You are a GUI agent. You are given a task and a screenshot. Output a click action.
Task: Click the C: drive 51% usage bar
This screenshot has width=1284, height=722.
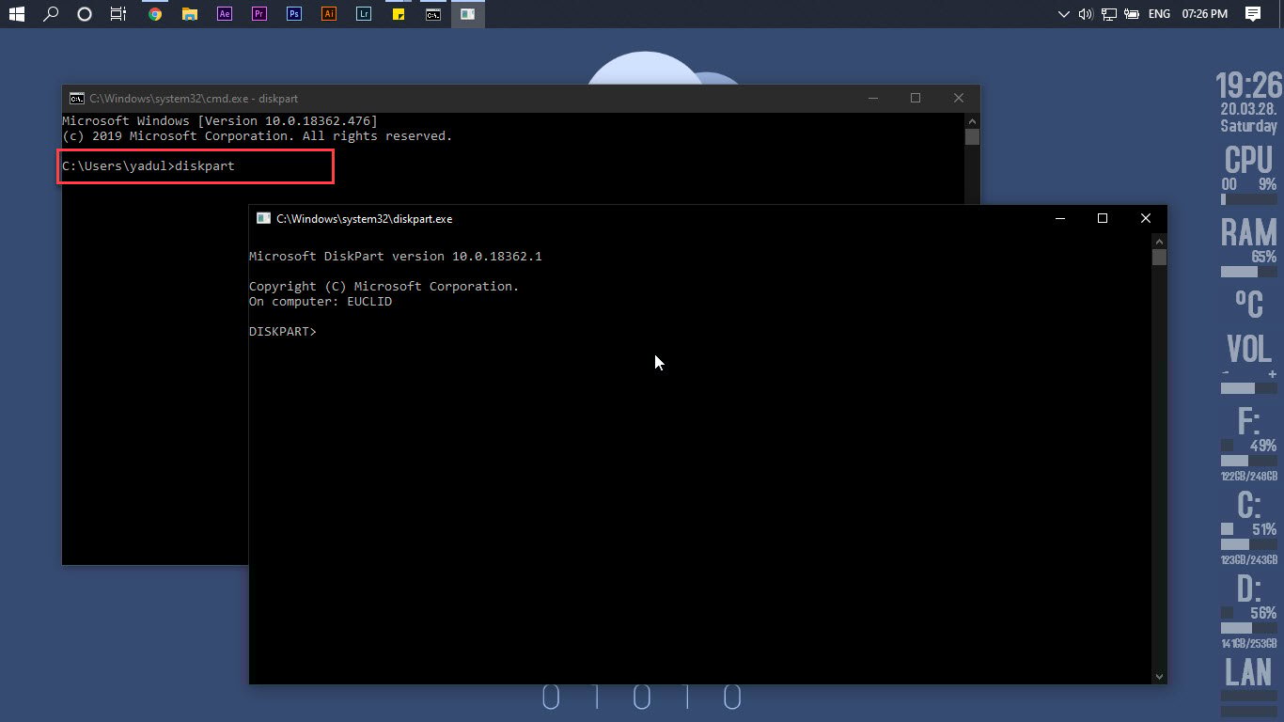(x=1248, y=544)
